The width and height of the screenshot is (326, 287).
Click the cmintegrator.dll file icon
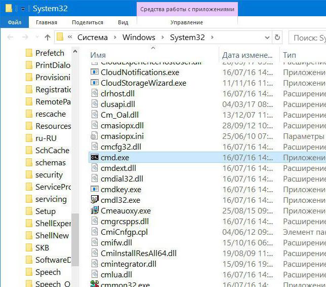click(95, 264)
